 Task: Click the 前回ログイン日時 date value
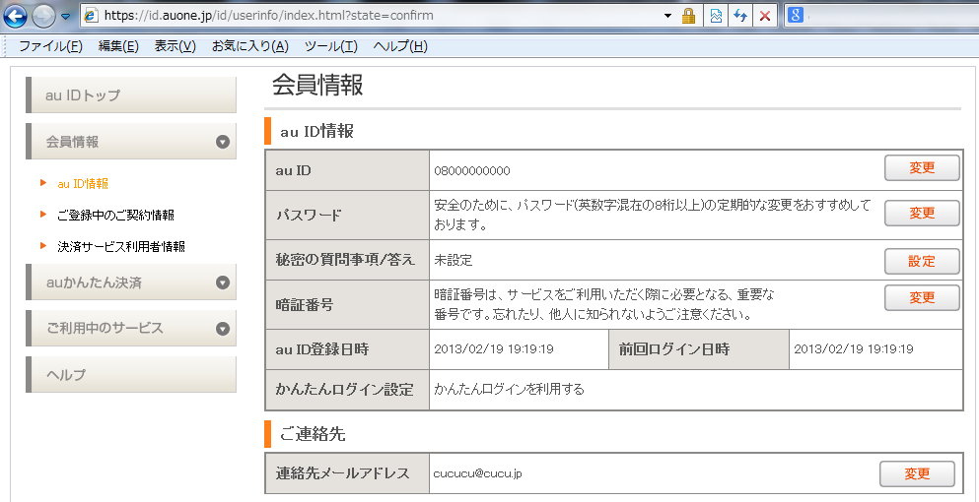coord(854,348)
